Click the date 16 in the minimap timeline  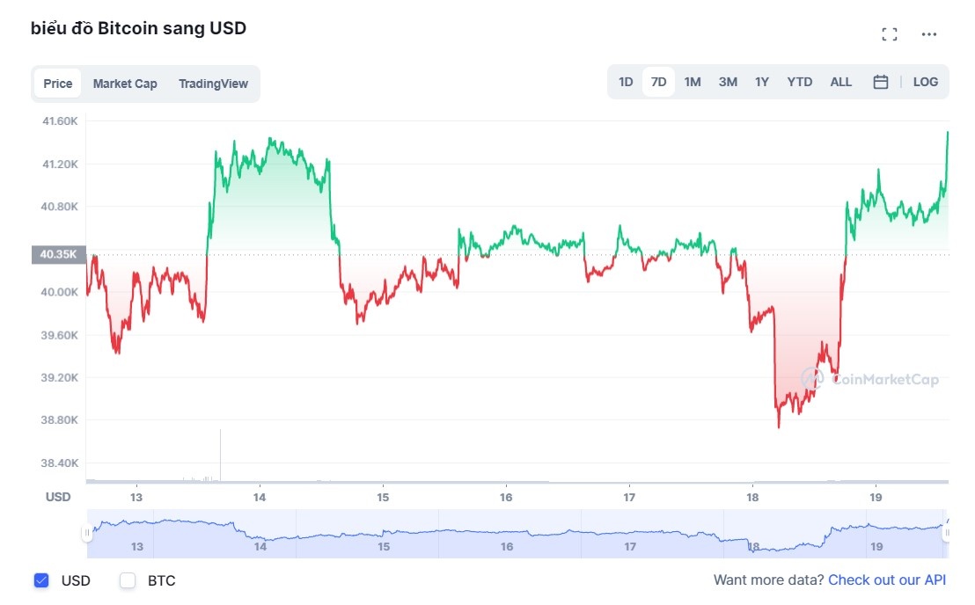click(x=505, y=546)
